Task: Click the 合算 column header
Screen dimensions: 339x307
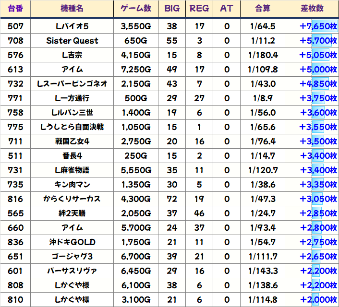Action: coord(263,9)
